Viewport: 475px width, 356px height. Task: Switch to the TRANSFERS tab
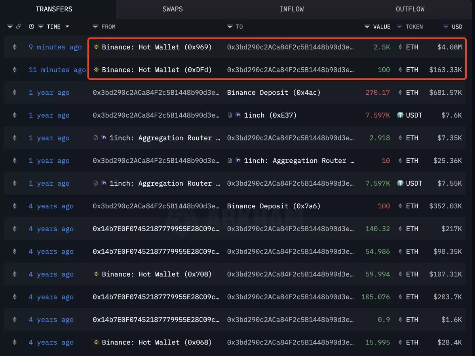(54, 9)
